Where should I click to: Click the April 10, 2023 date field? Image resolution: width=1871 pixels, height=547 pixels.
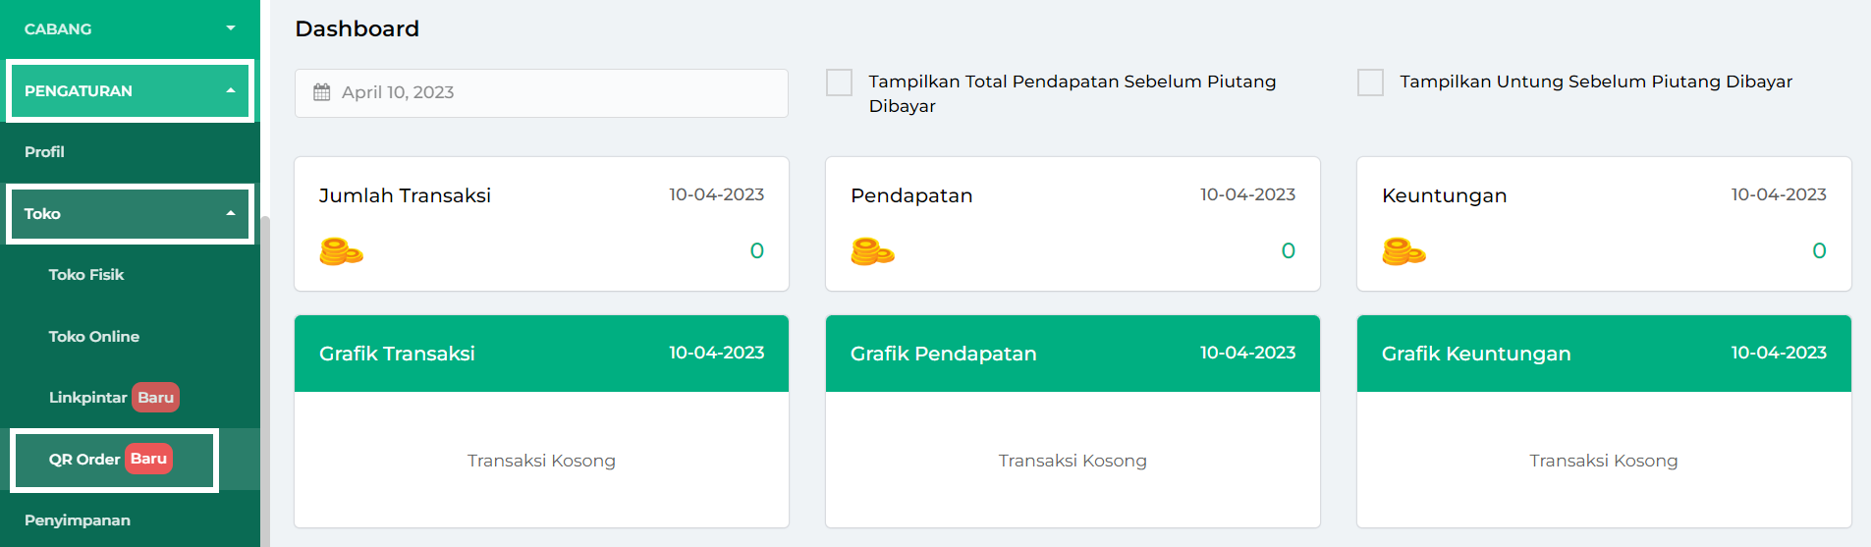point(541,93)
